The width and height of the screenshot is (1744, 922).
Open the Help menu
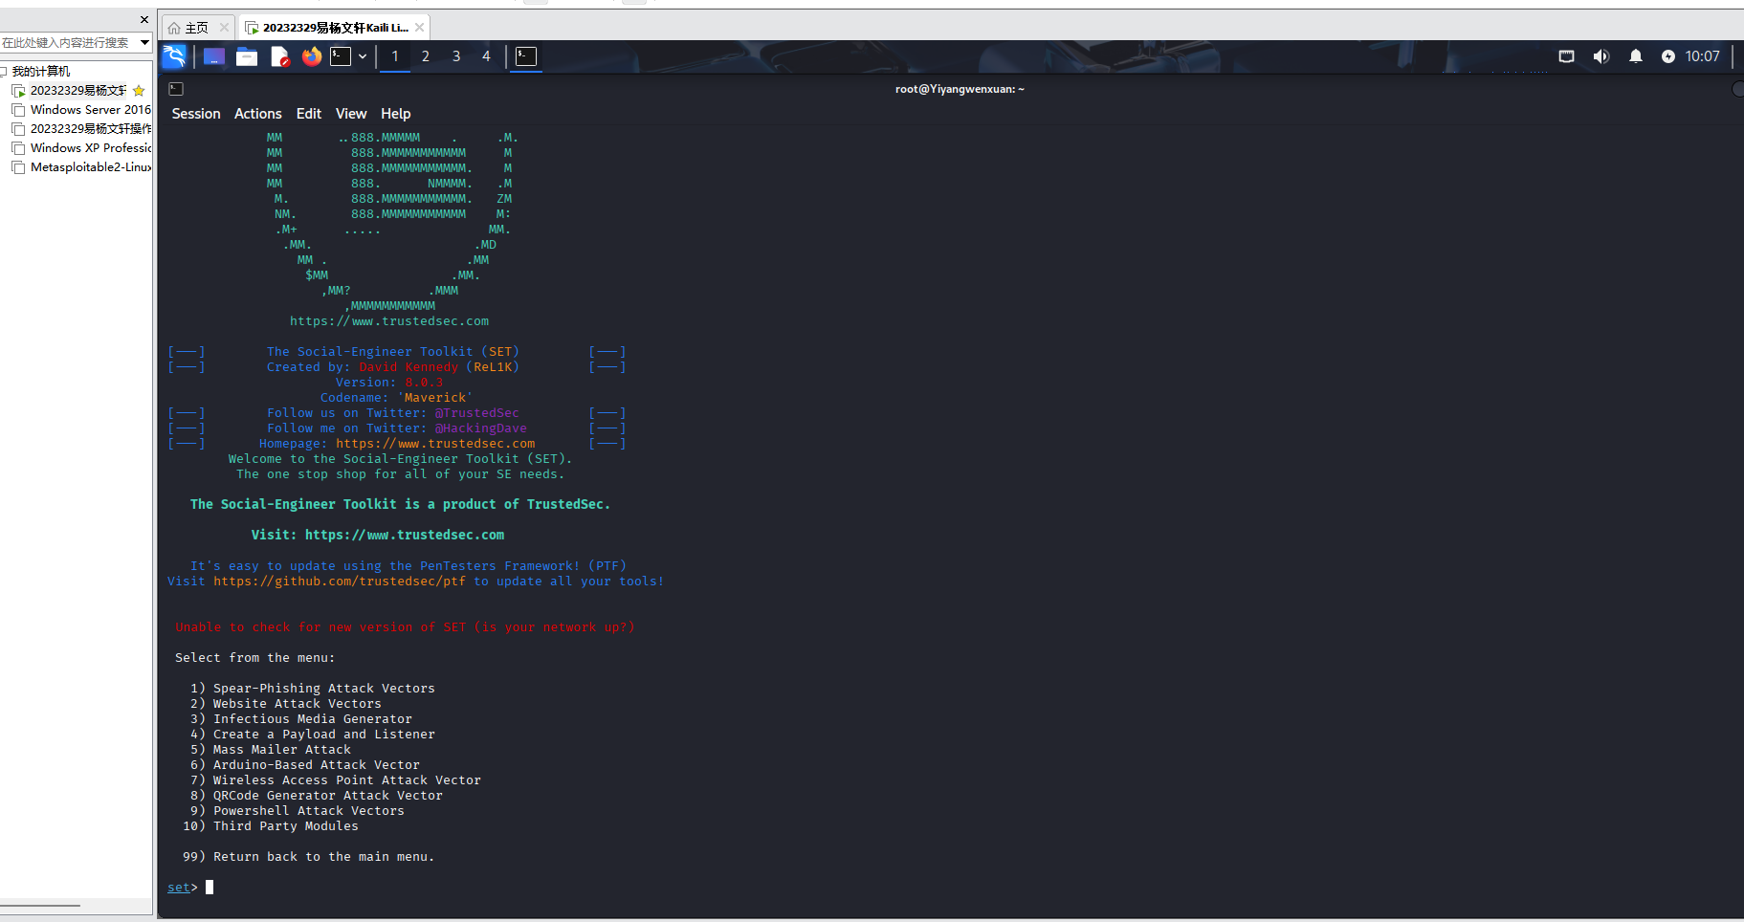(396, 114)
